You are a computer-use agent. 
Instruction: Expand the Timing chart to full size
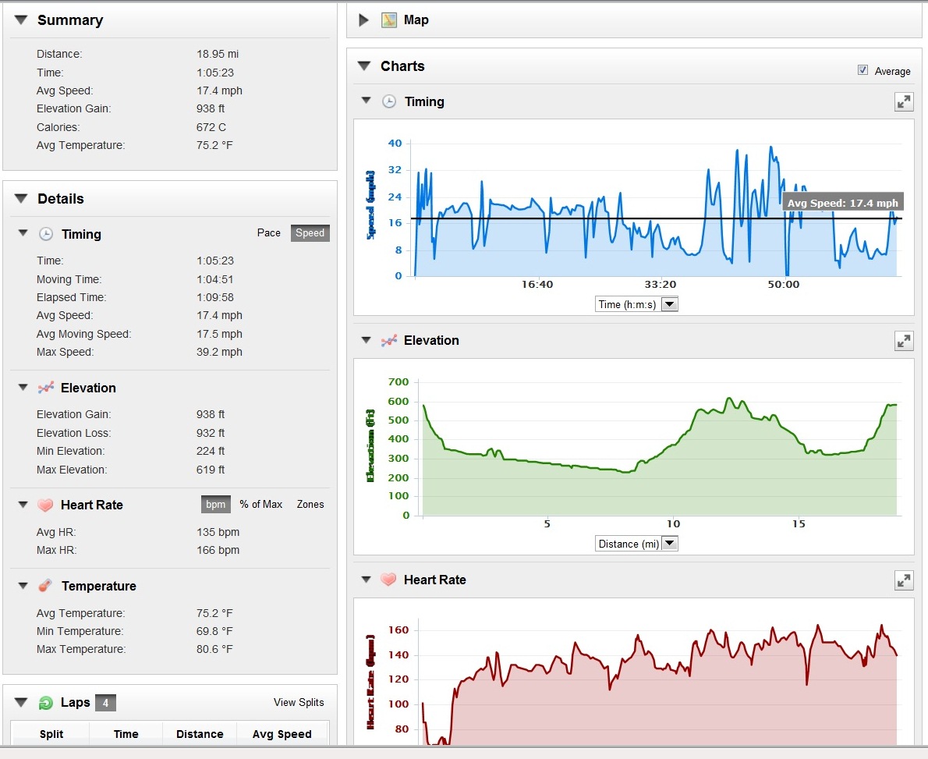pyautogui.click(x=904, y=102)
